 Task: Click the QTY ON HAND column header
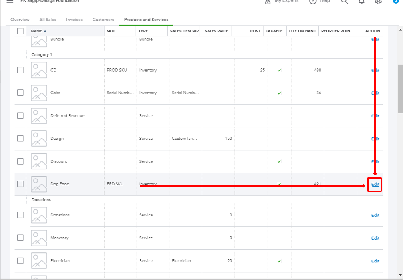[x=303, y=31]
